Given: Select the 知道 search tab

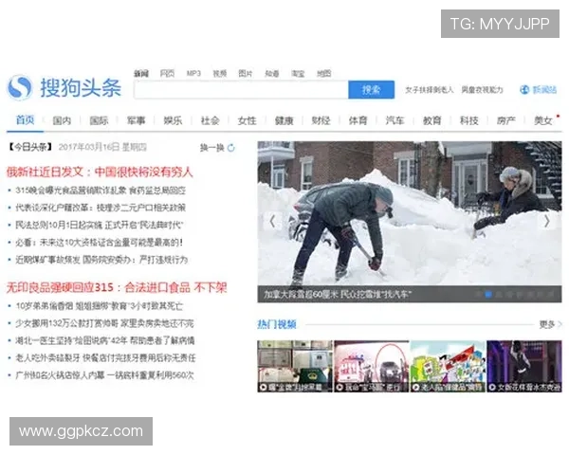Looking at the screenshot, I should [x=272, y=73].
